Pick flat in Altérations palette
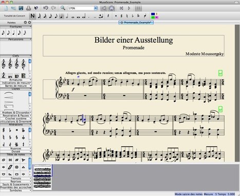Screen dimensions: 240x196 coord(10,130)
